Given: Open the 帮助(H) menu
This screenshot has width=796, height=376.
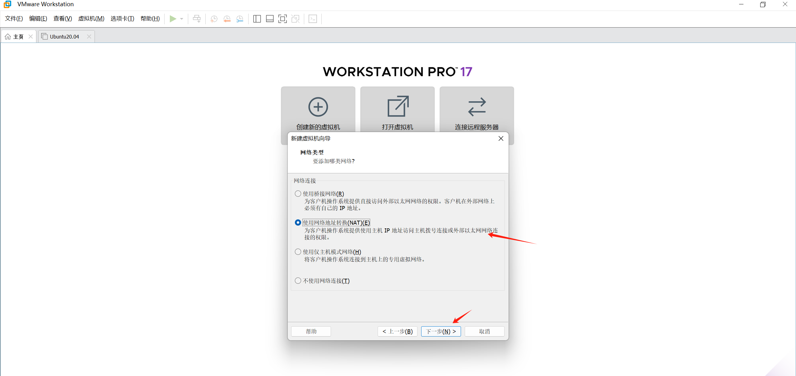Looking at the screenshot, I should point(150,19).
